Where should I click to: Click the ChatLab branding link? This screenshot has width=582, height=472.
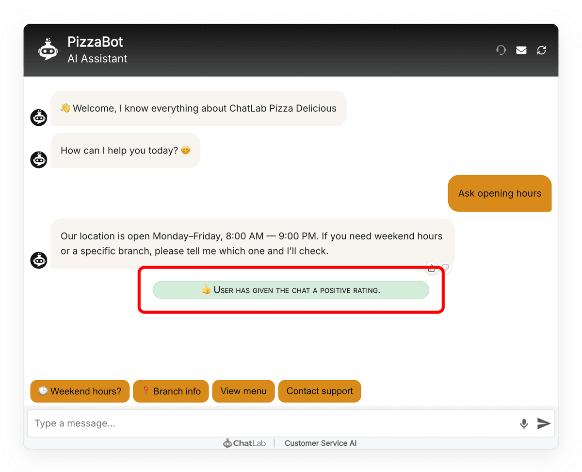[x=244, y=443]
